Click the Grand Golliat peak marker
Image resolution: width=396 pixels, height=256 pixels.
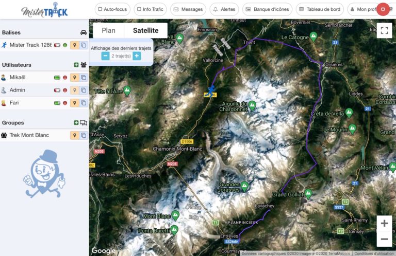tap(308, 194)
